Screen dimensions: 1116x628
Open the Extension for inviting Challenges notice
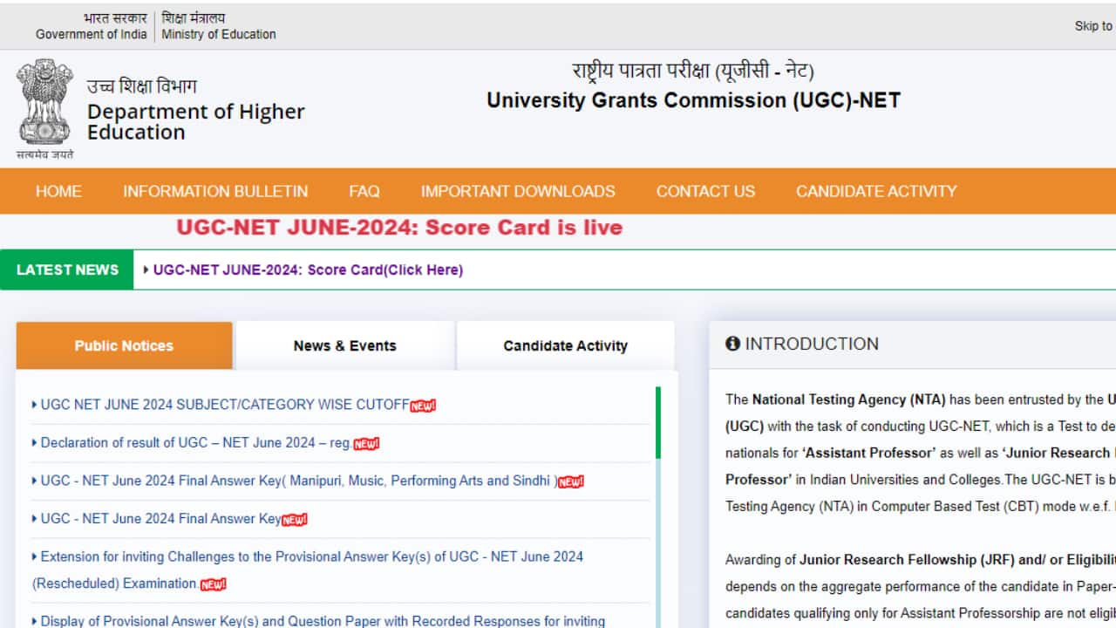[x=308, y=570]
